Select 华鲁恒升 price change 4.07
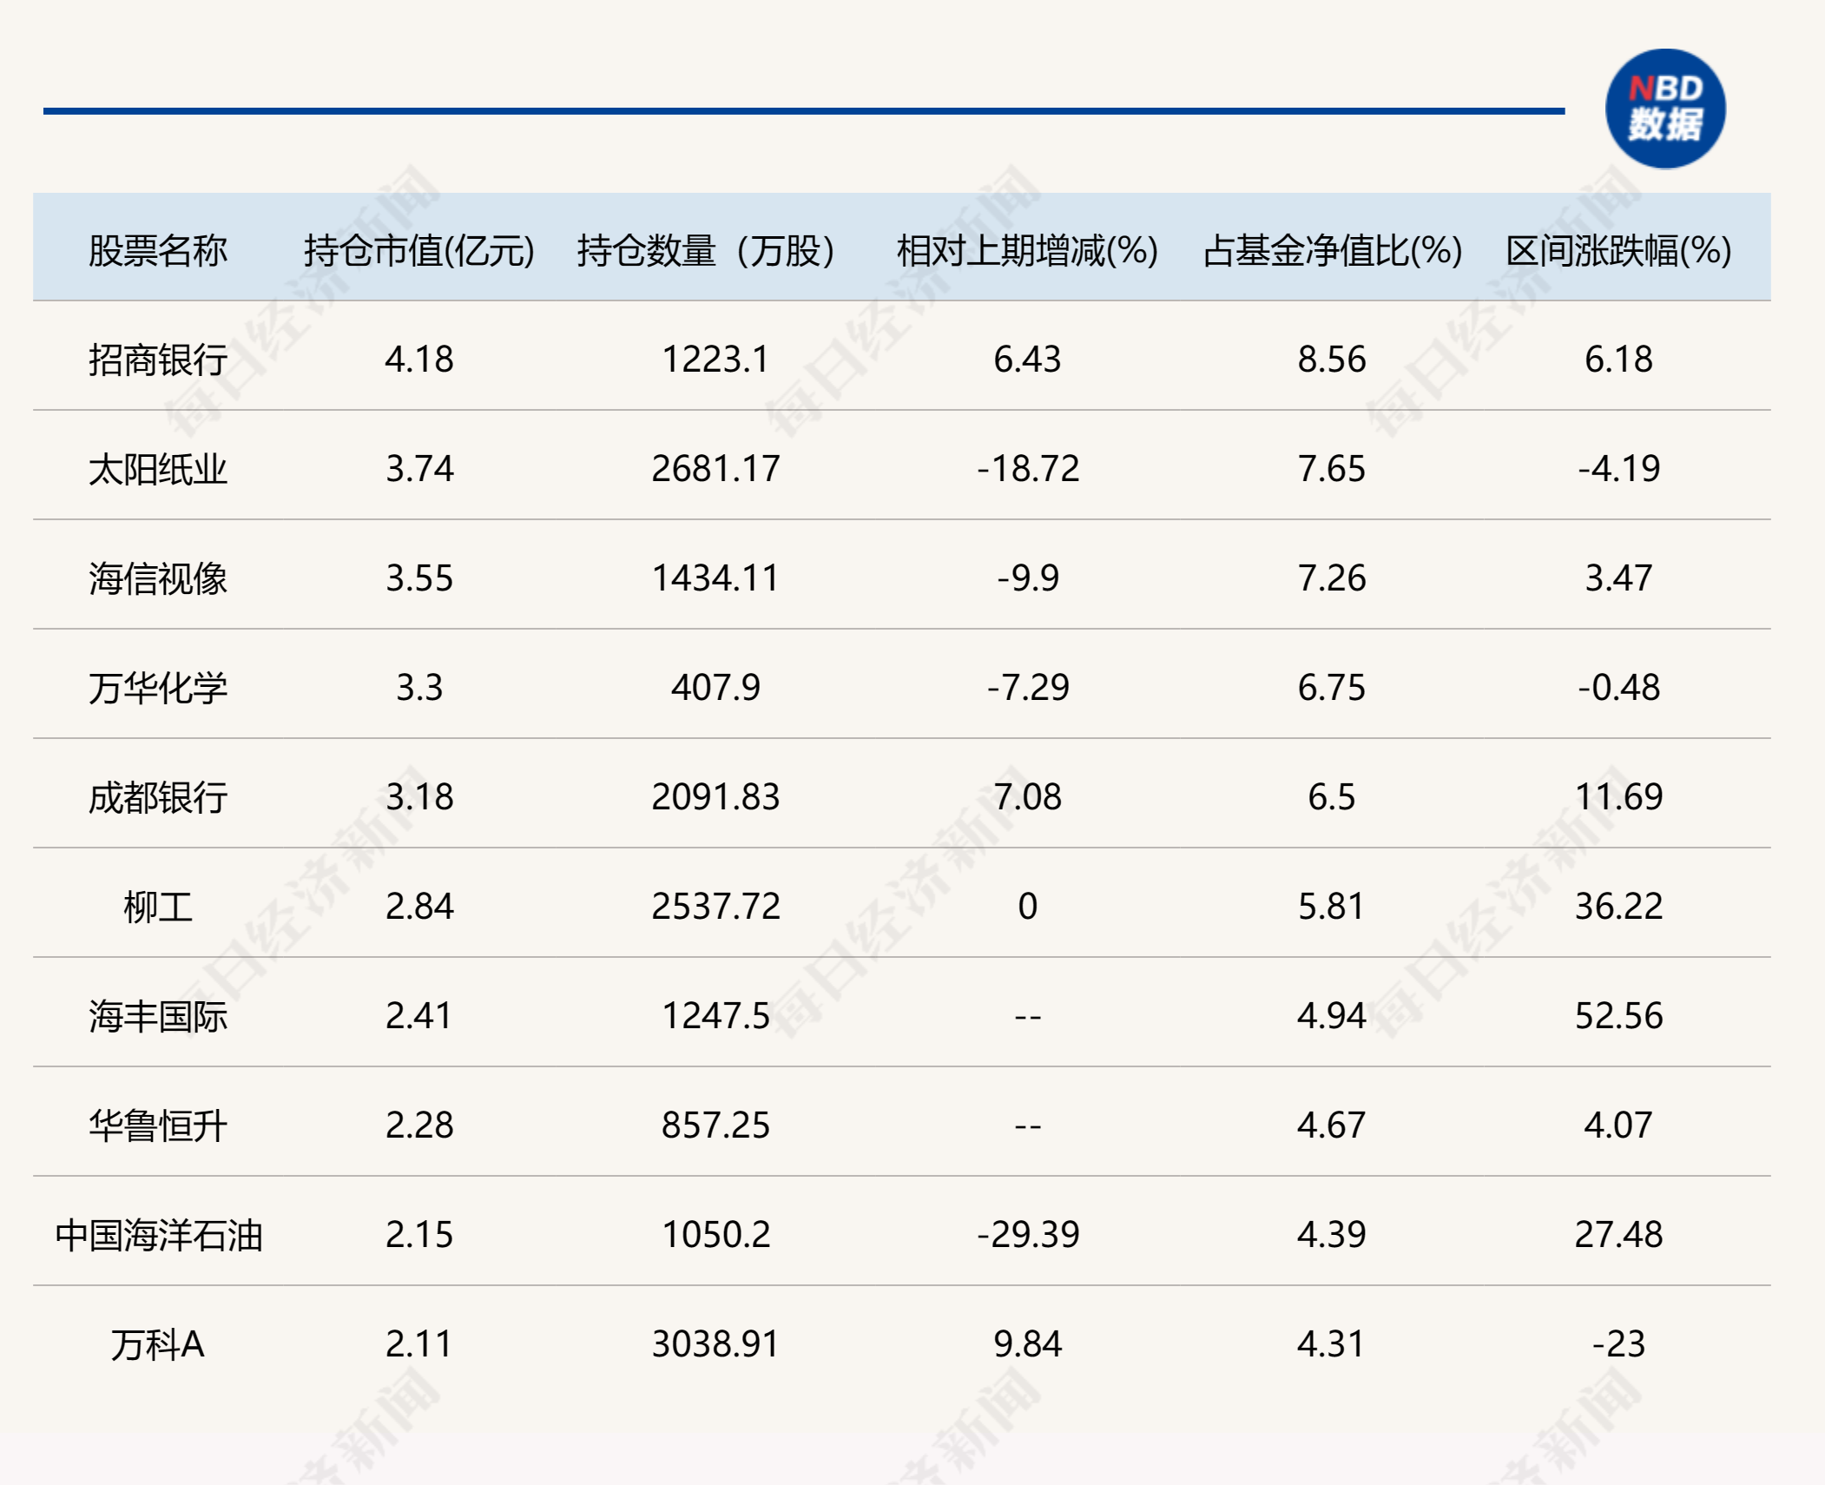This screenshot has width=1825, height=1485. (x=1618, y=1125)
